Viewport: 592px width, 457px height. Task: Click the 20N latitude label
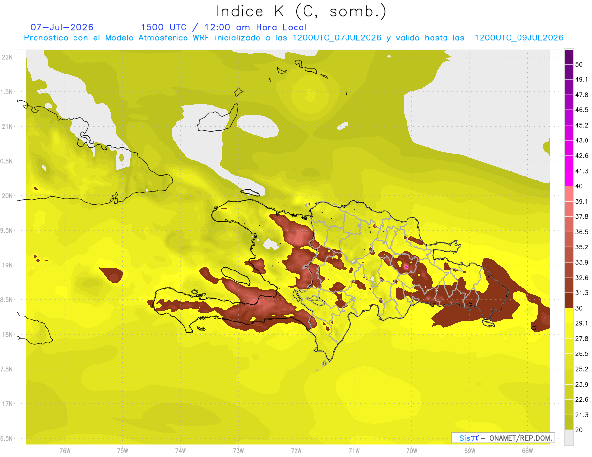point(7,196)
